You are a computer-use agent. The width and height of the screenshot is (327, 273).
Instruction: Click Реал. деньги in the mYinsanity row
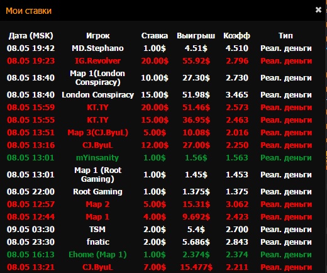point(286,158)
